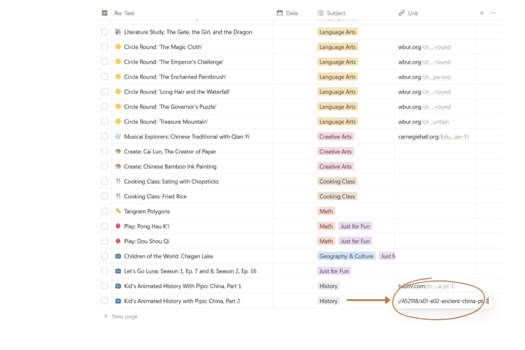Open the Create: Chinese Bamboo Ink Painting page
Viewport: 525px width, 350px height.
(x=170, y=167)
